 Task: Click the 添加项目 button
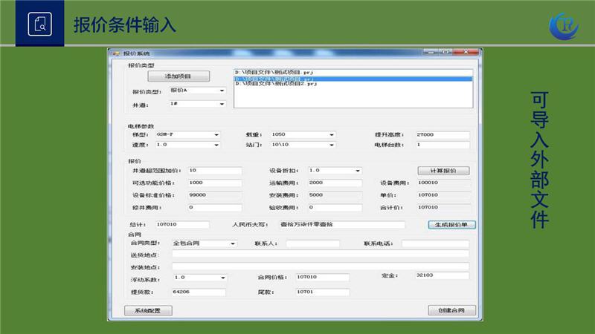[178, 76]
